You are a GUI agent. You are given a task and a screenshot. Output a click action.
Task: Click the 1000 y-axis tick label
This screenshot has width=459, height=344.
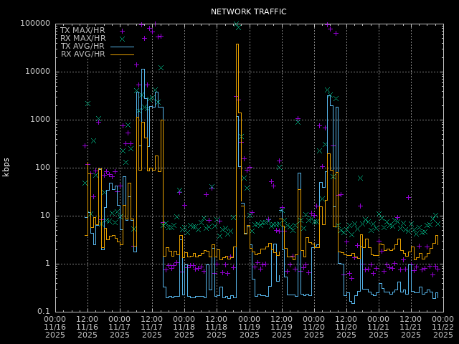tap(38, 120)
